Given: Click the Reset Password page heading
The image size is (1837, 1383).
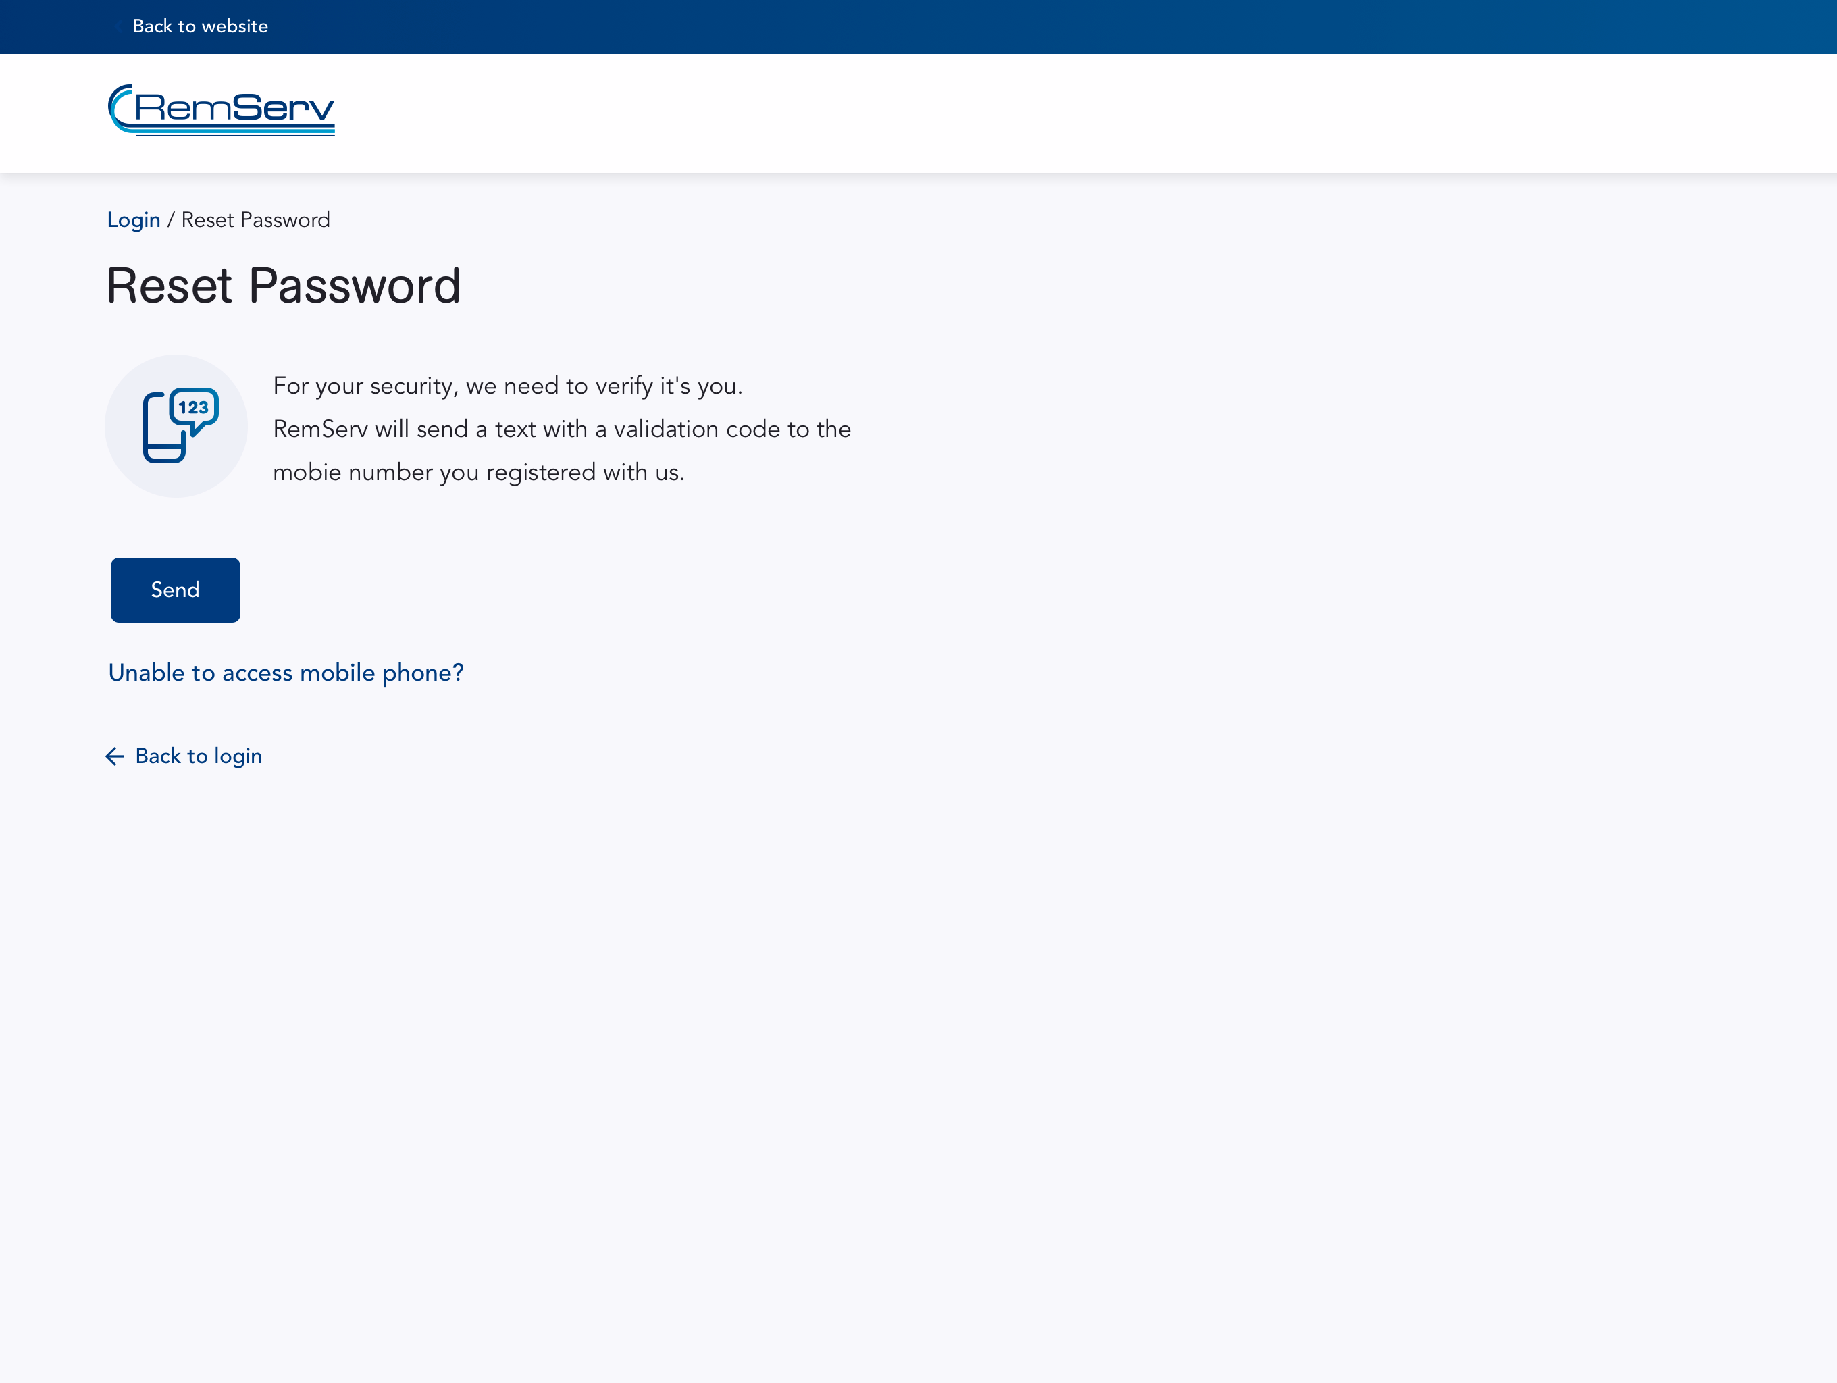Looking at the screenshot, I should (284, 286).
